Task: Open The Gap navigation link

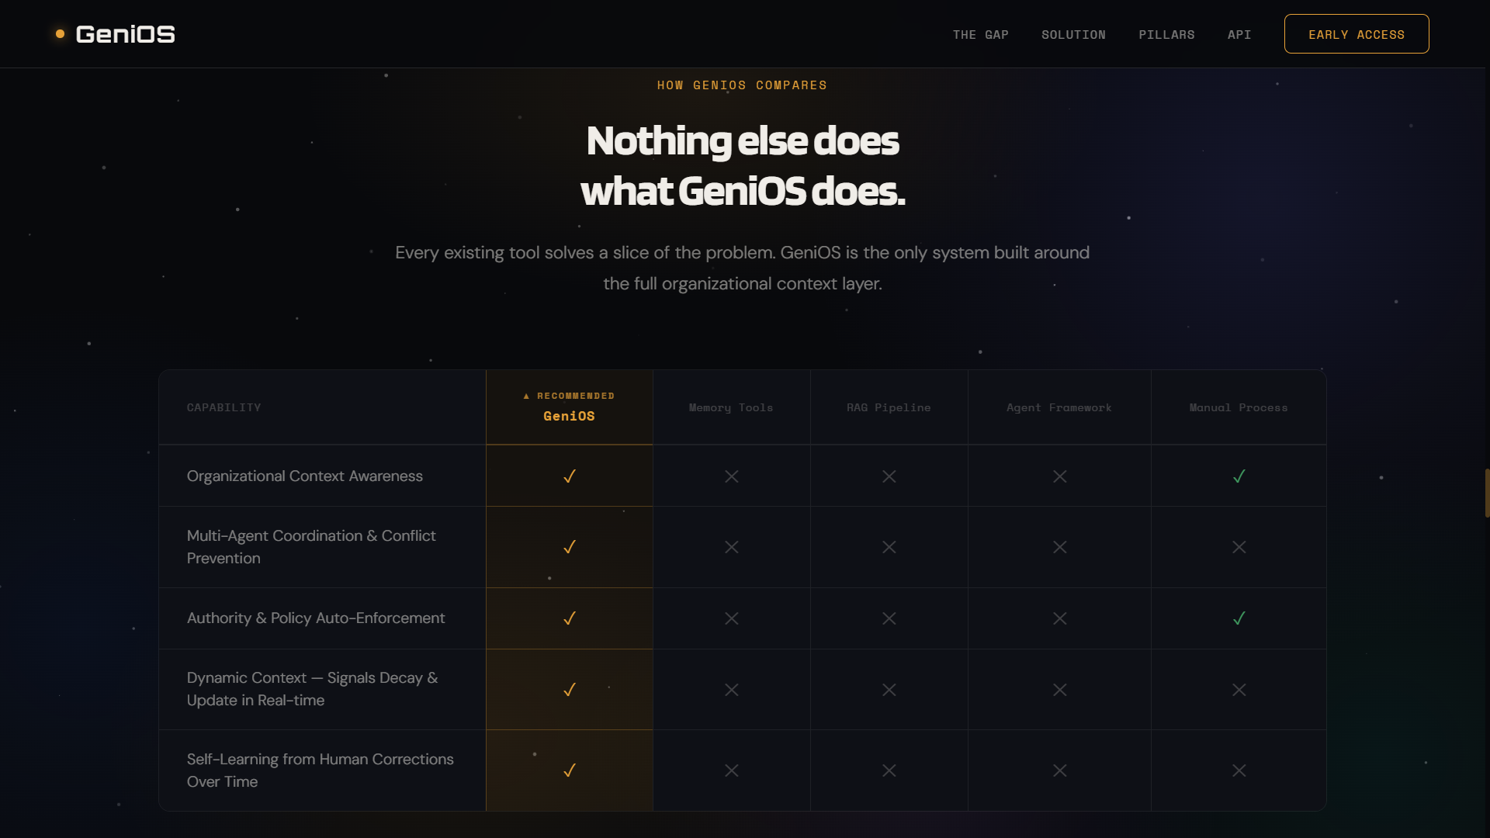Action: (980, 35)
